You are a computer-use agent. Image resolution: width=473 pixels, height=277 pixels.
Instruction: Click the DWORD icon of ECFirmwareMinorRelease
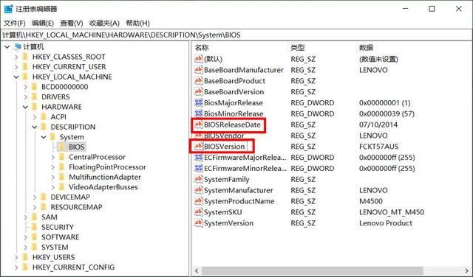[x=198, y=168]
